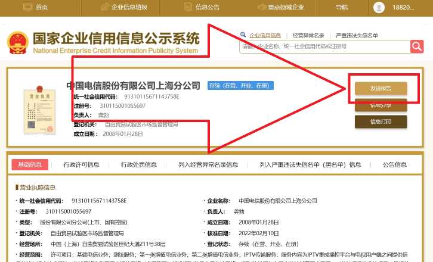Switch to the 行政处罚信息 tab
This screenshot has width=433, height=262.
pos(139,165)
